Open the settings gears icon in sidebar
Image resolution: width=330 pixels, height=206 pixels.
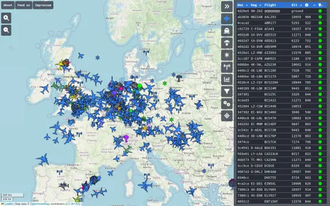[x=227, y=104]
